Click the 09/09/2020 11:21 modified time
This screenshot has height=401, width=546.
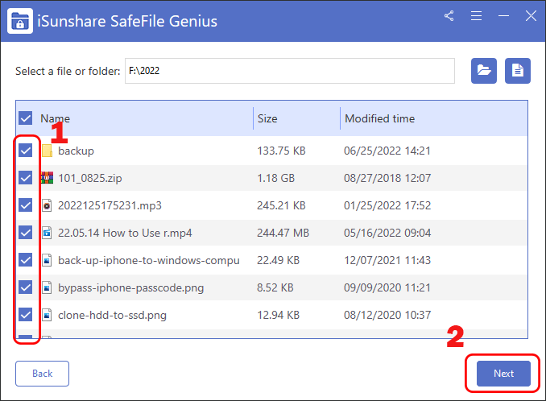click(x=387, y=287)
